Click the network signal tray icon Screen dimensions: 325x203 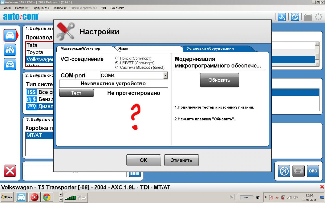290,198
